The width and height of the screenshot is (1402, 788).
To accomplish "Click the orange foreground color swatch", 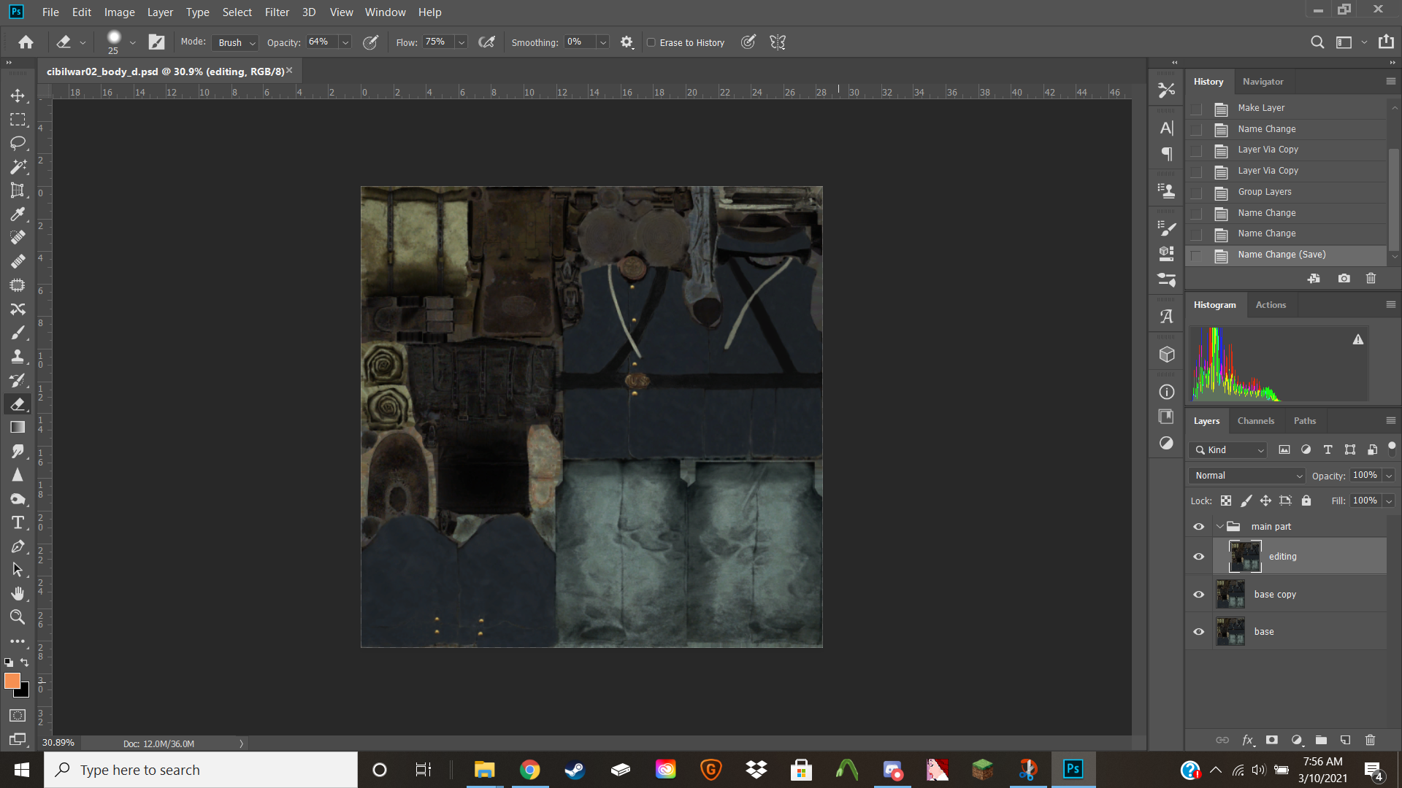I will 12,681.
